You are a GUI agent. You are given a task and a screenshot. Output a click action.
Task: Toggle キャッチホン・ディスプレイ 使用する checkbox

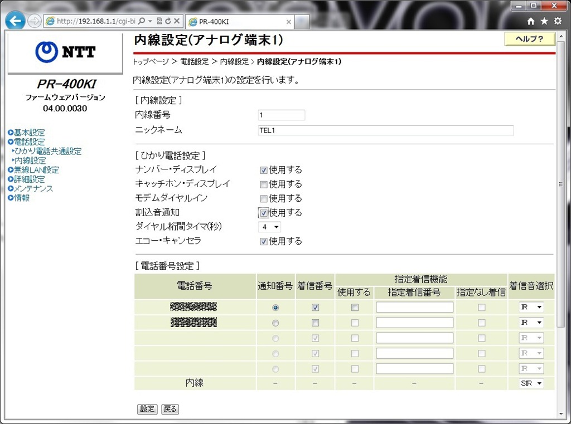pos(264,184)
